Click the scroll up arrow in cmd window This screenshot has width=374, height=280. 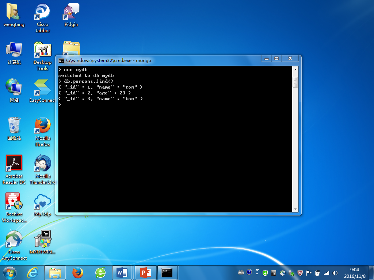click(x=295, y=70)
